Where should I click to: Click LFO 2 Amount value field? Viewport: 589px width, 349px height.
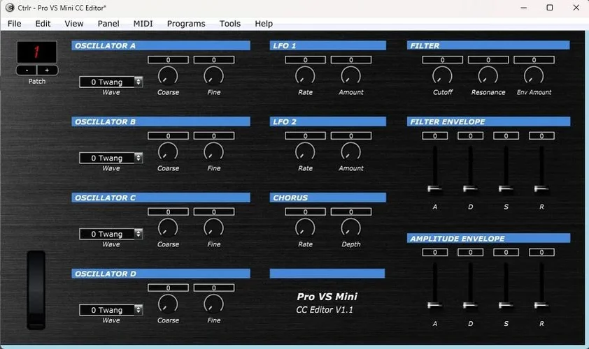[351, 135]
